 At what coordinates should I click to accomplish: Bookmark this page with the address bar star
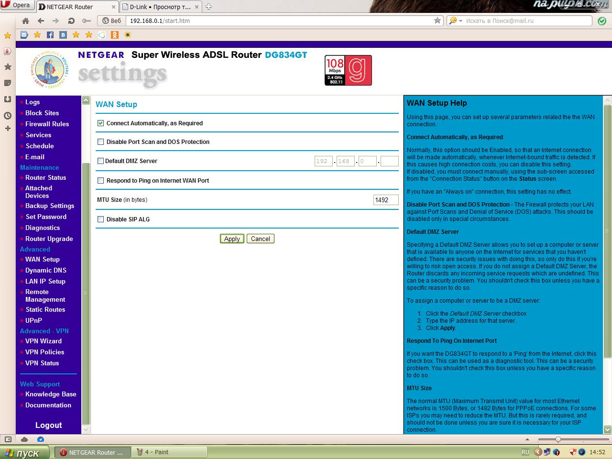pyautogui.click(x=437, y=21)
